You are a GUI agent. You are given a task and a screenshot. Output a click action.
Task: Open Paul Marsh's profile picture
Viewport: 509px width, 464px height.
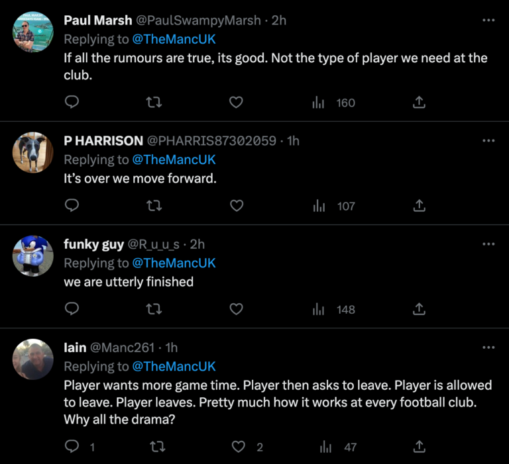pos(32,32)
